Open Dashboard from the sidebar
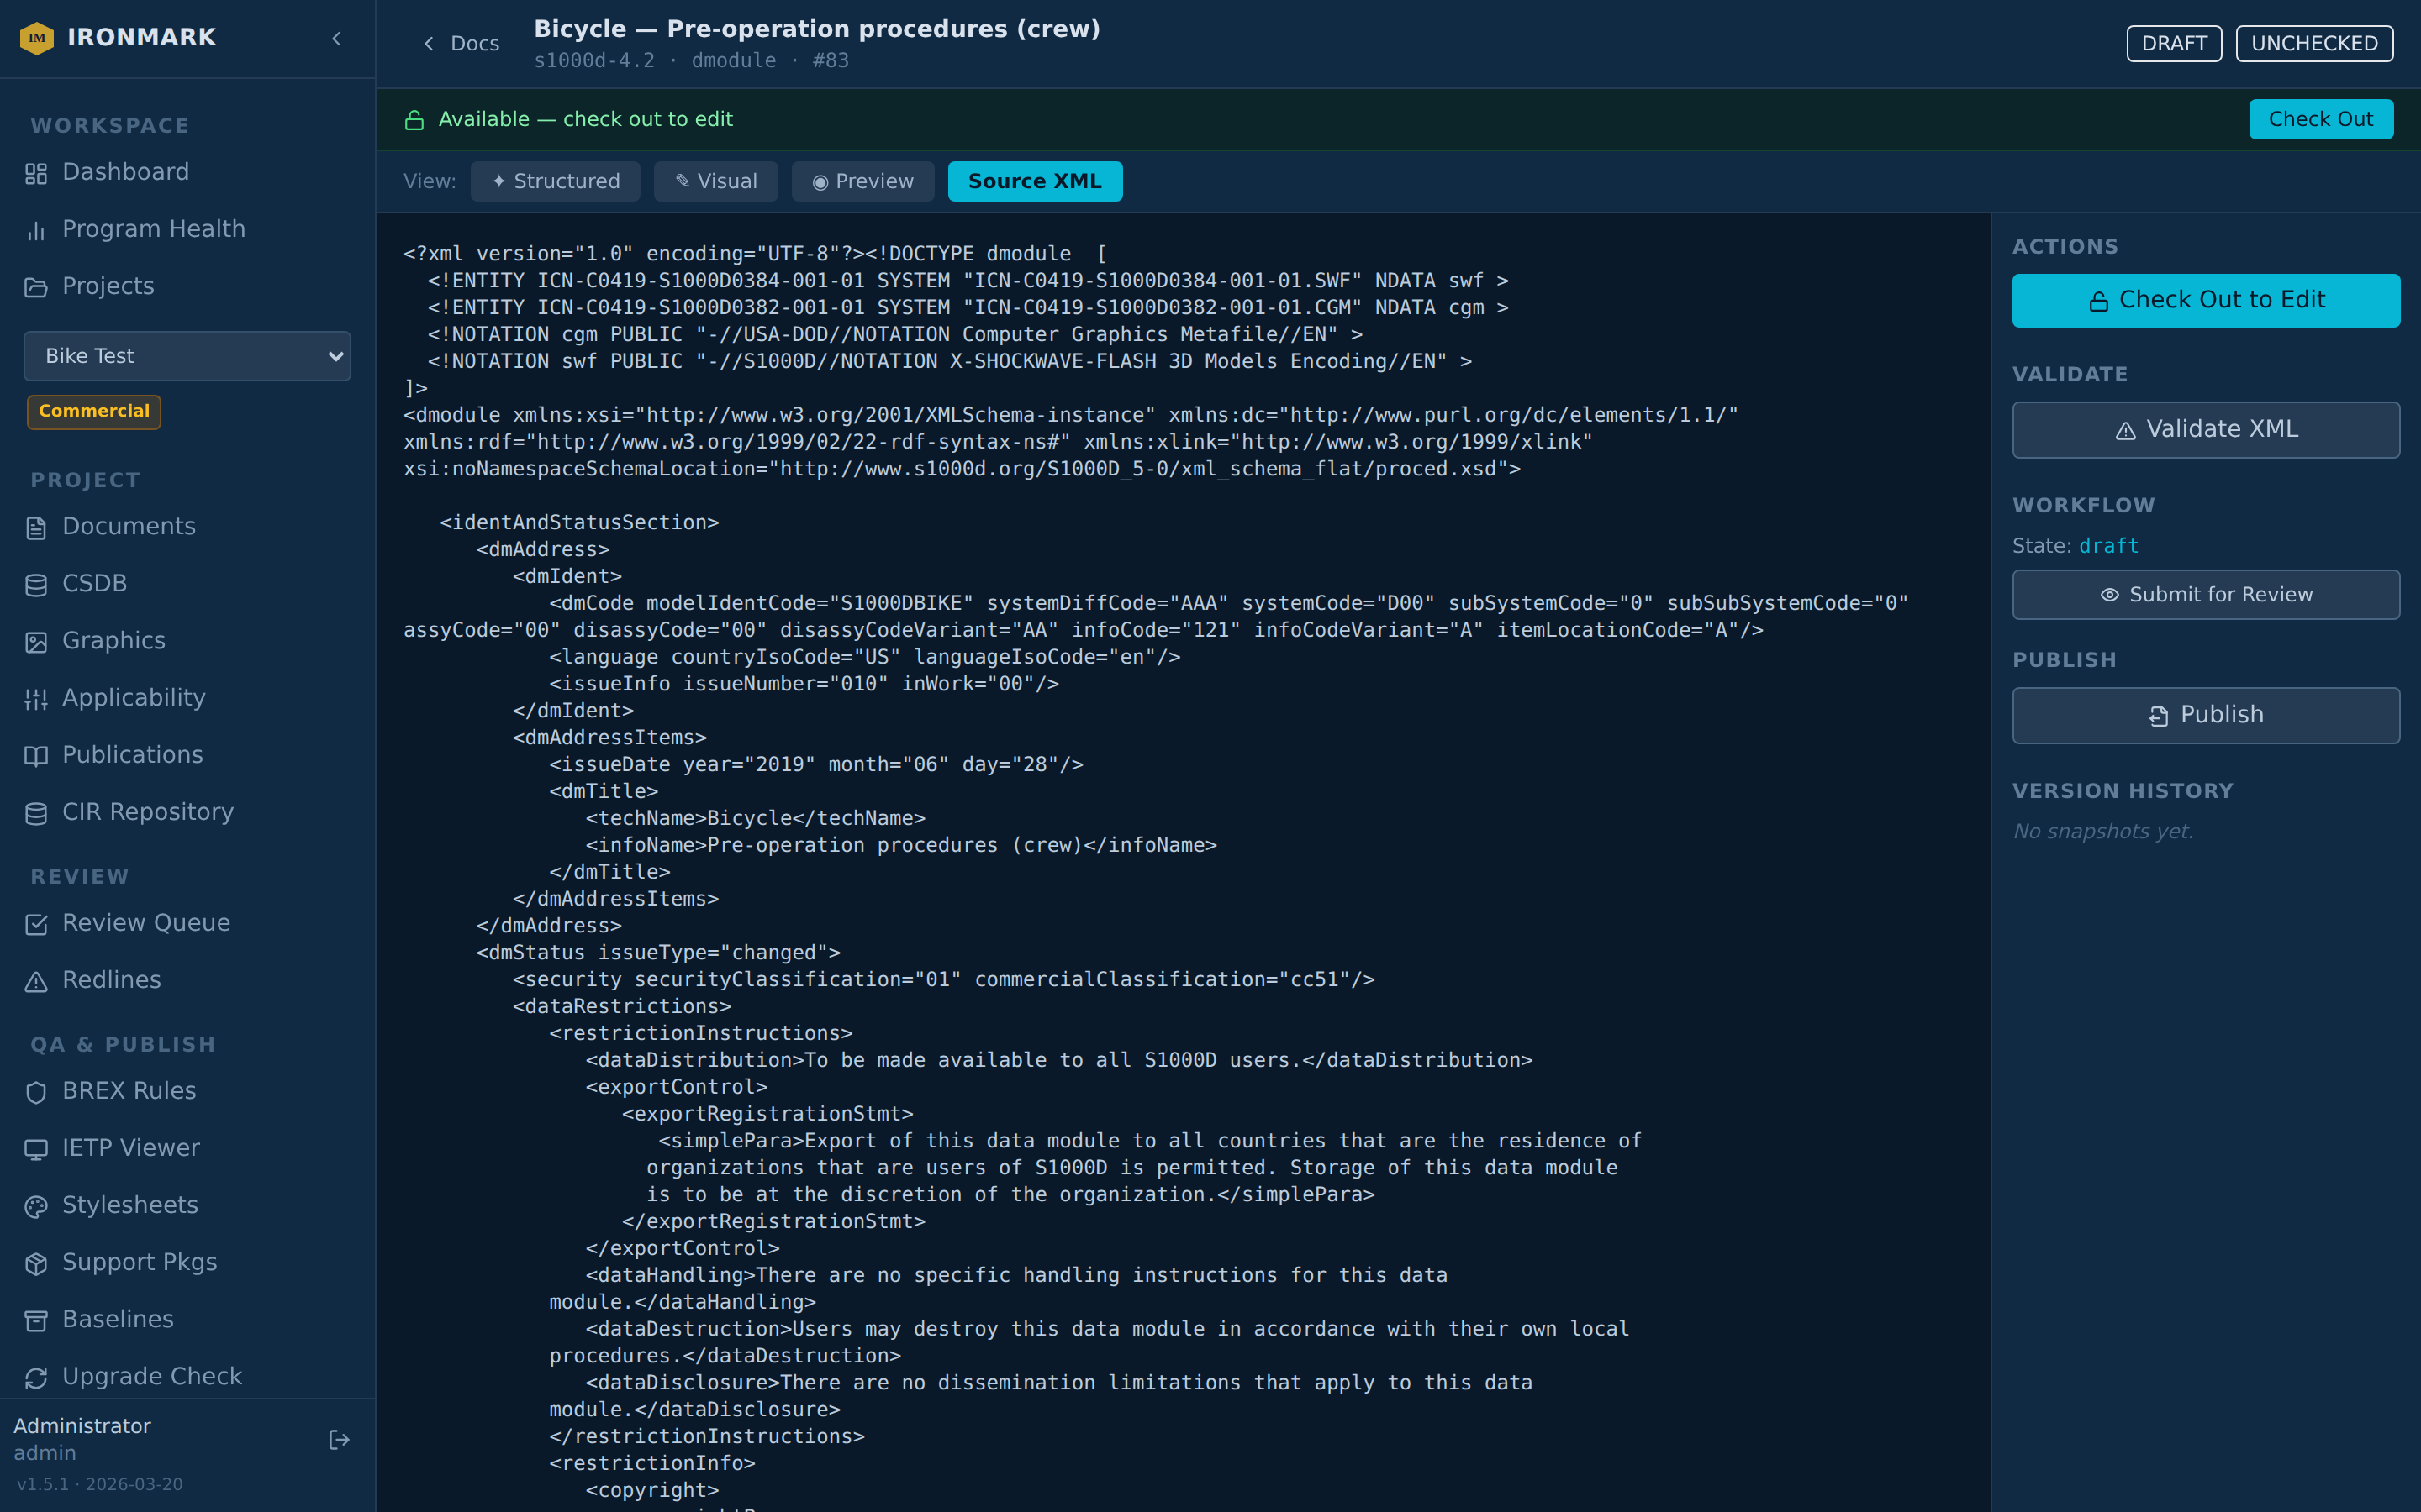Viewport: 2421px width, 1512px height. point(187,172)
